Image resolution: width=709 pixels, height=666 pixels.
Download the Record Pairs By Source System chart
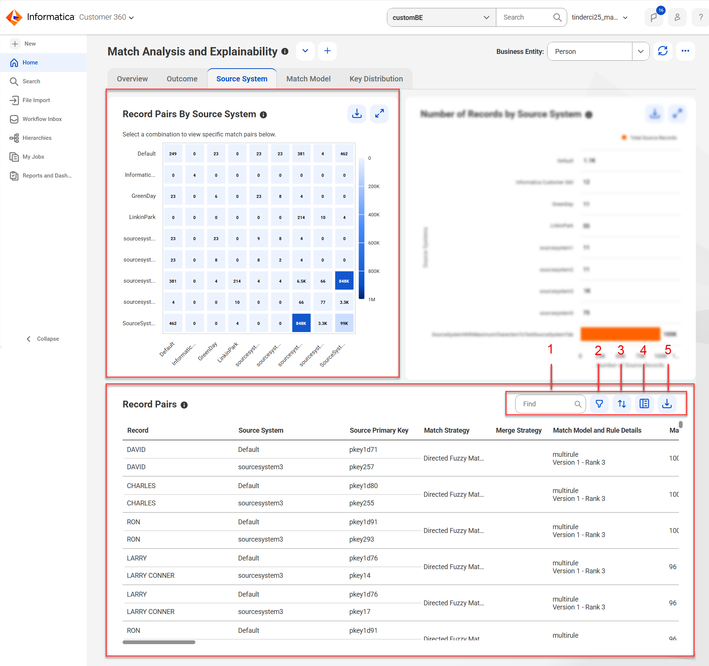point(357,113)
